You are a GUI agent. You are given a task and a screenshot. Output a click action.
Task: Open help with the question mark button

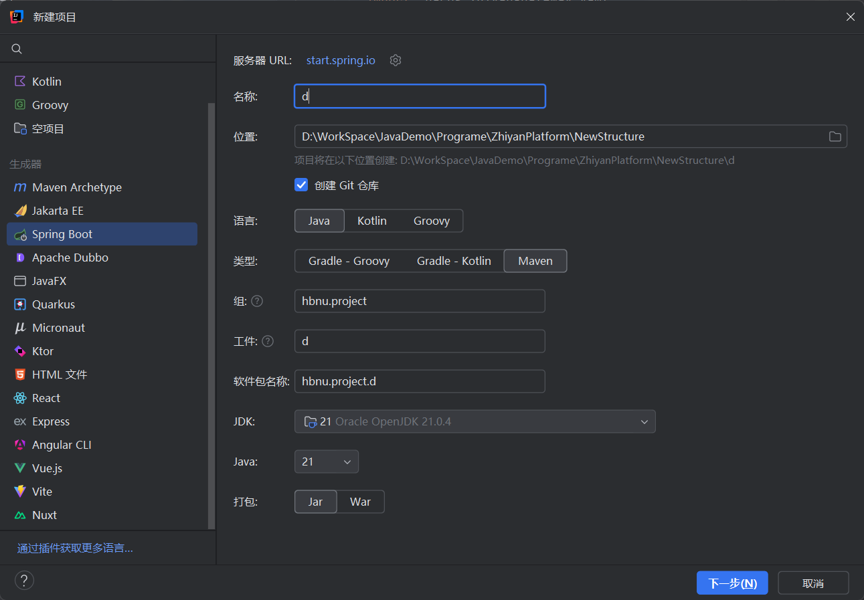point(24,580)
